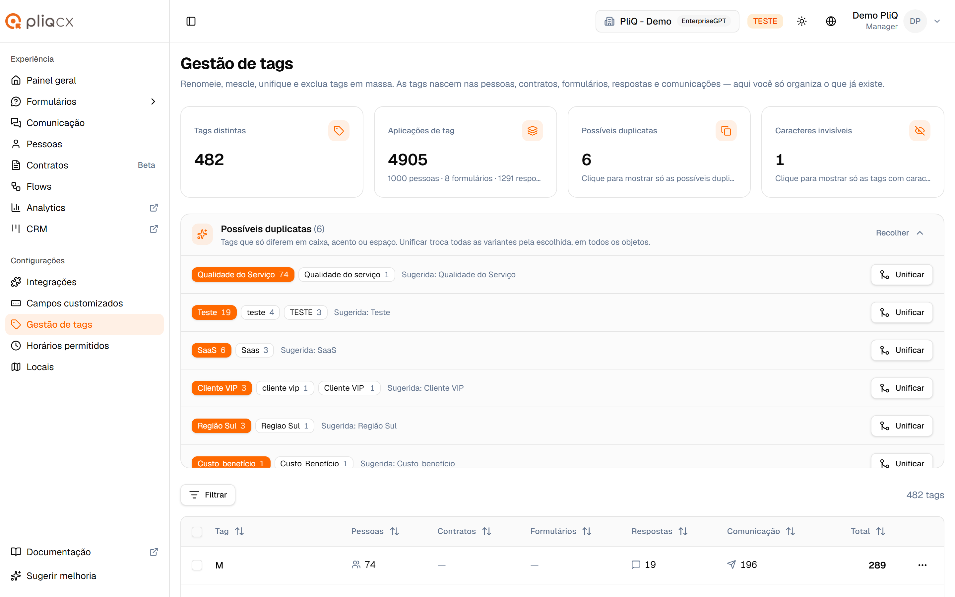Select the Qualidade do serviço lowercase variant chip
This screenshot has width=955, height=597.
click(347, 274)
